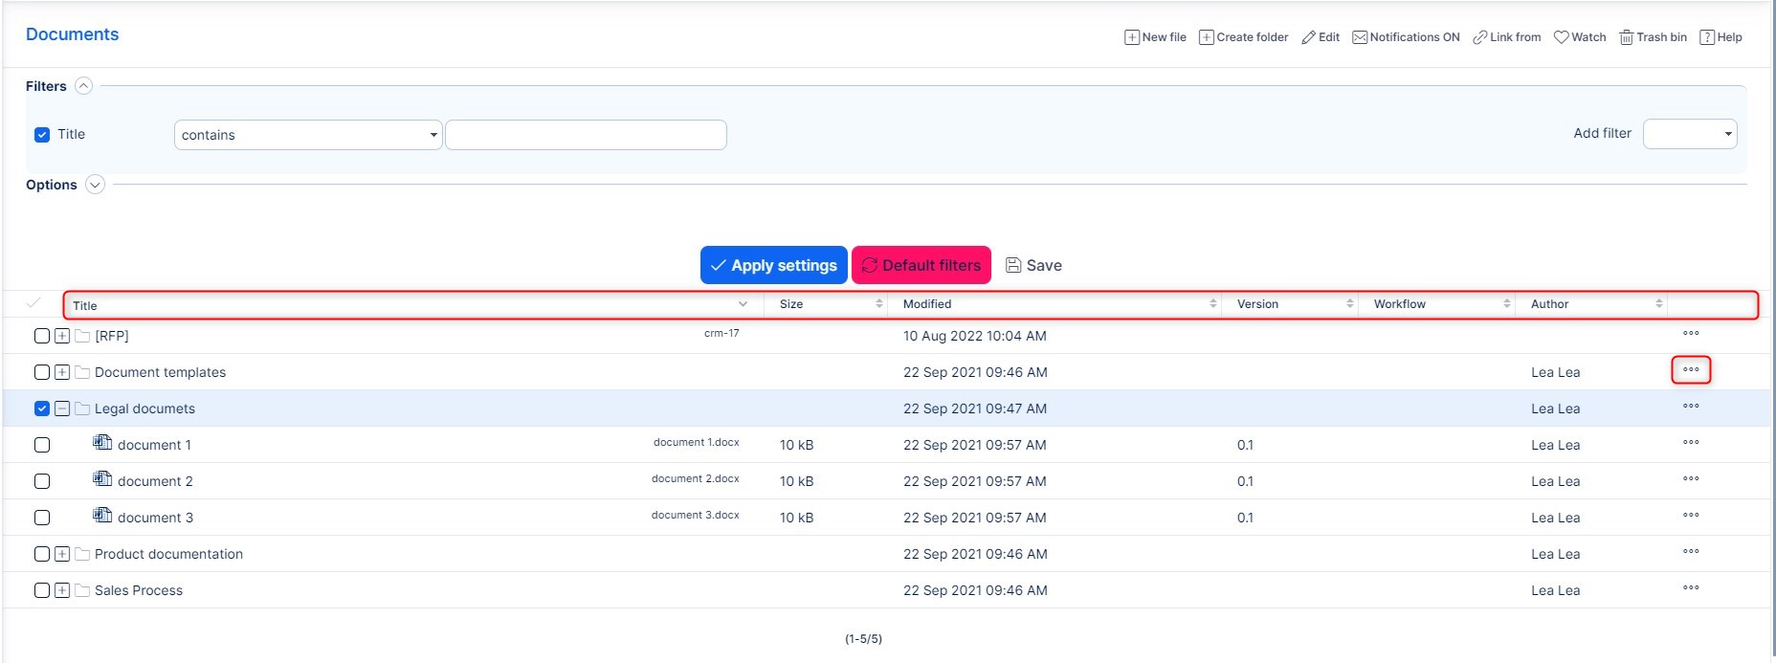Open the 'contains' operator dropdown
This screenshot has height=663, width=1776.
tap(307, 135)
